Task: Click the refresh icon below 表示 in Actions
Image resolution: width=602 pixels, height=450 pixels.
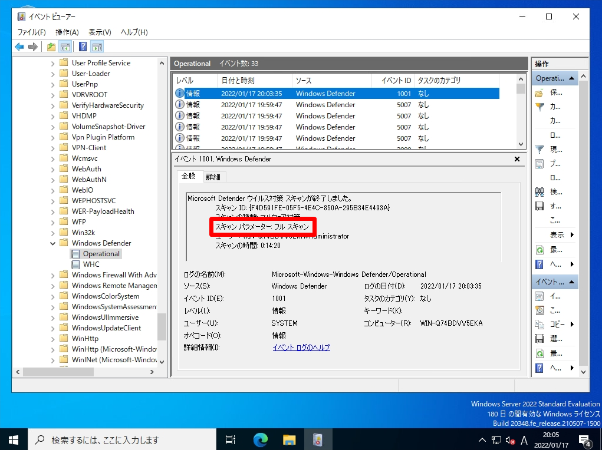Action: coord(540,250)
